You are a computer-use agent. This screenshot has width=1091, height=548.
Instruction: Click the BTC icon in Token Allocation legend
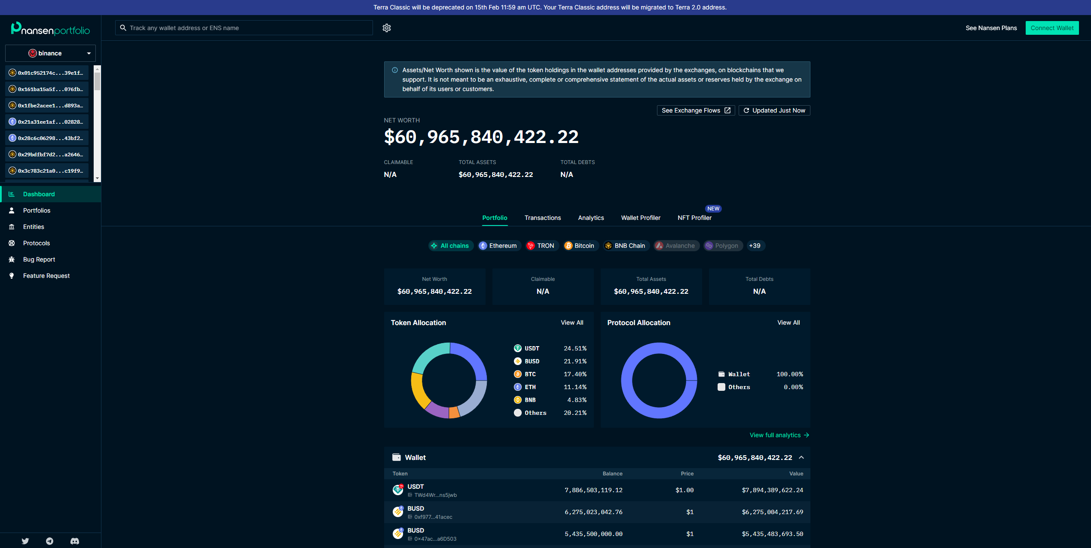coord(518,374)
